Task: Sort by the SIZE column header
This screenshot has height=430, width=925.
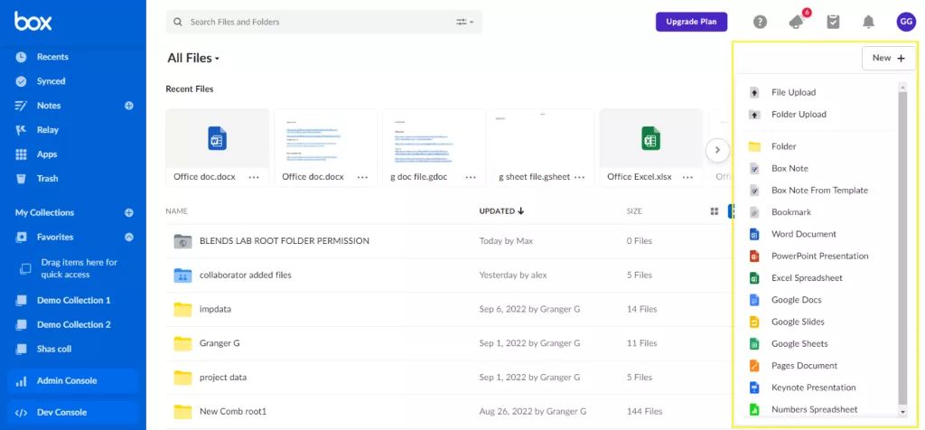Action: pyautogui.click(x=634, y=211)
